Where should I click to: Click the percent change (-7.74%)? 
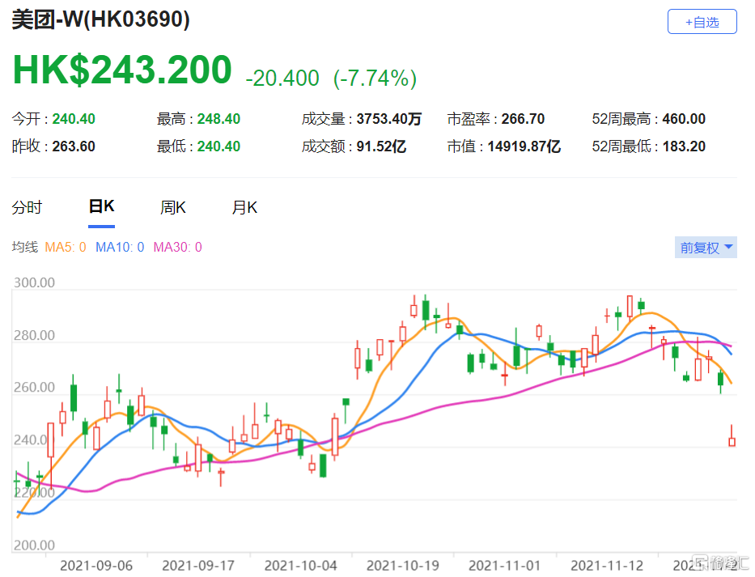pos(375,78)
